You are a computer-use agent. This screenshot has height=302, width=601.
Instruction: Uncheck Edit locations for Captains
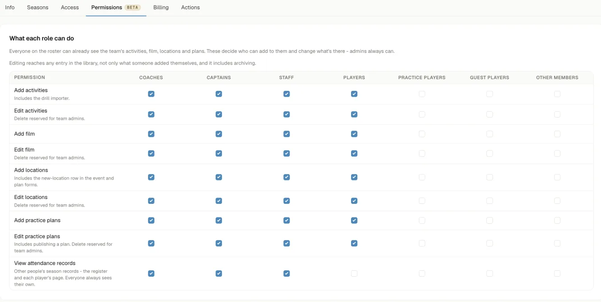pos(219,201)
